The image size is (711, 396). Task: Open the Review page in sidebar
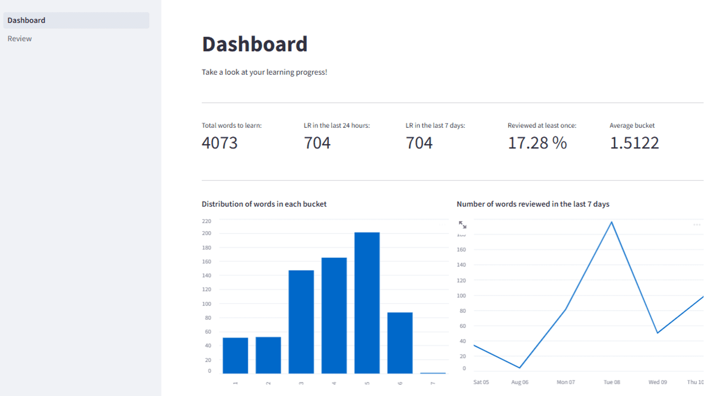[20, 39]
